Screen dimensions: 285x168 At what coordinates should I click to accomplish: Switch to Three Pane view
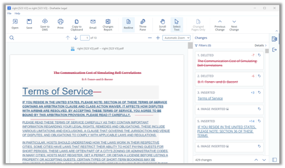(x=142, y=24)
